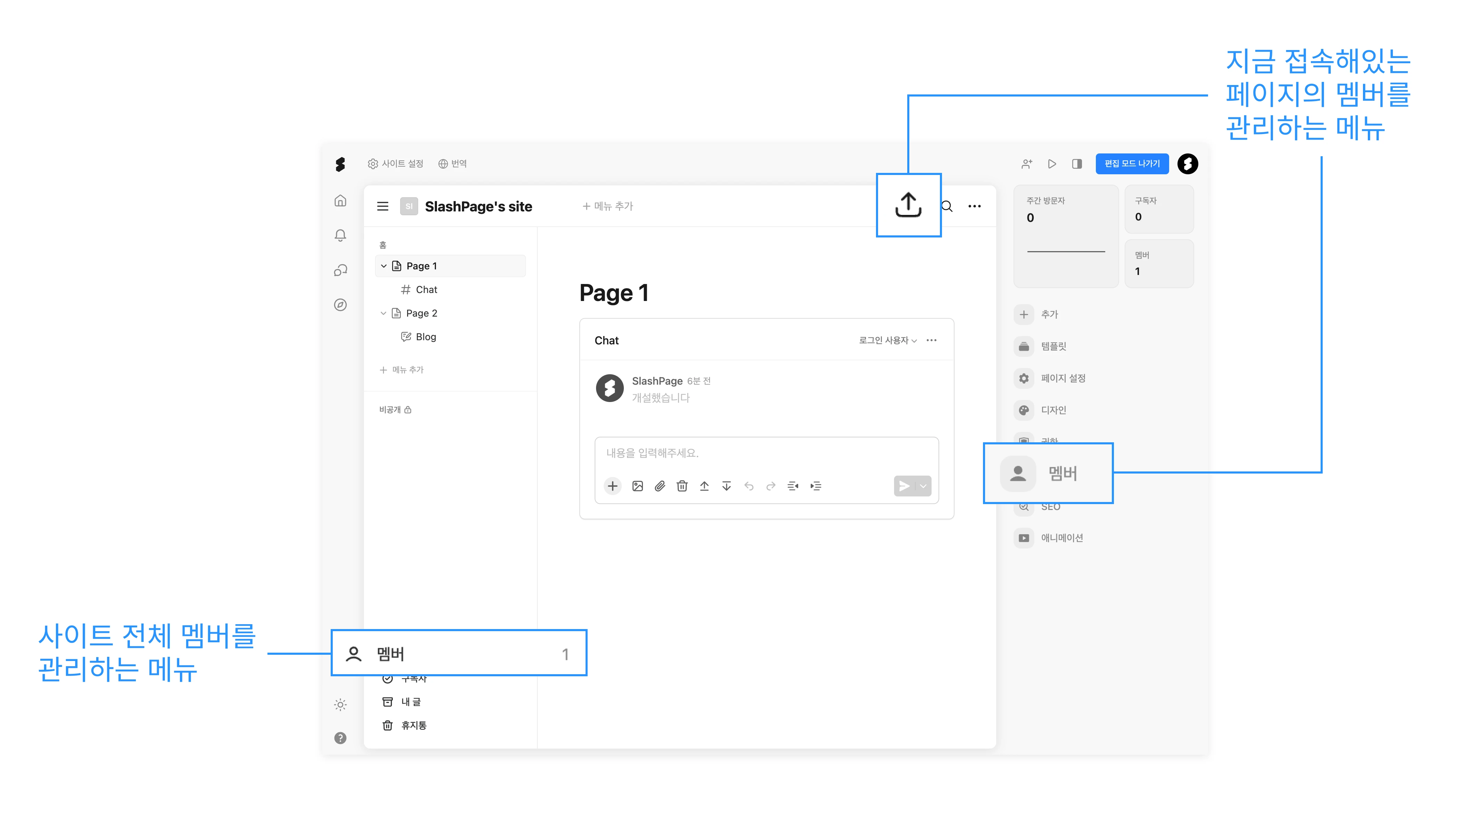
Task: Open the chat bubbles icon in left sidebar
Action: click(340, 270)
